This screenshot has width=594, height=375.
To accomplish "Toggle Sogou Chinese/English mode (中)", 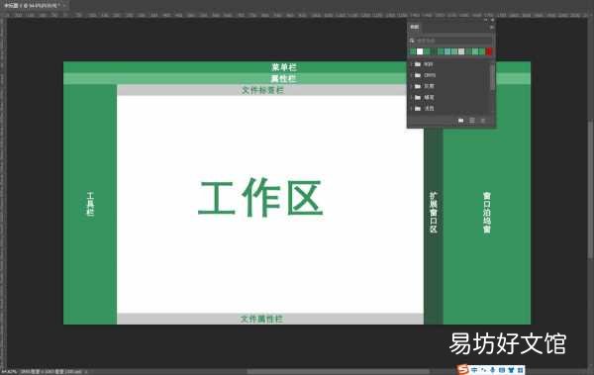I will [x=474, y=370].
